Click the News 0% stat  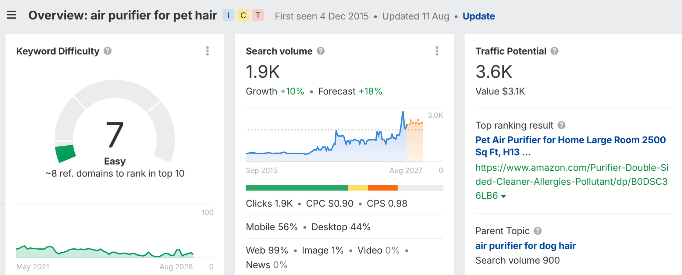(x=267, y=265)
